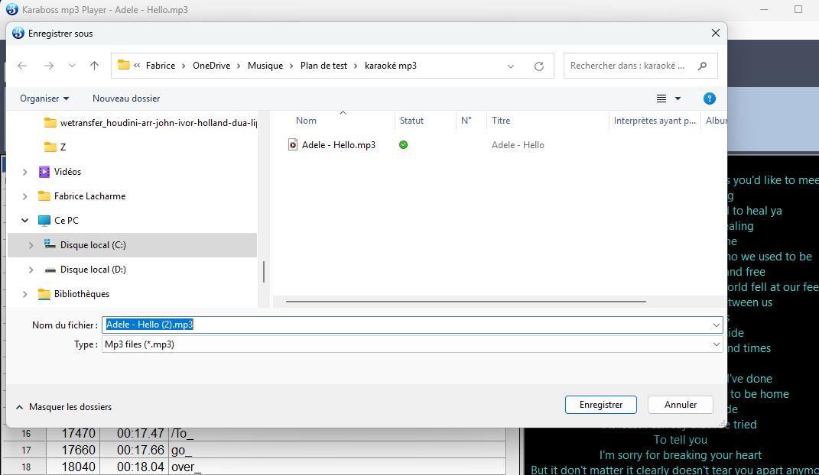Hide folders with Masquer les dossiers

tap(63, 407)
